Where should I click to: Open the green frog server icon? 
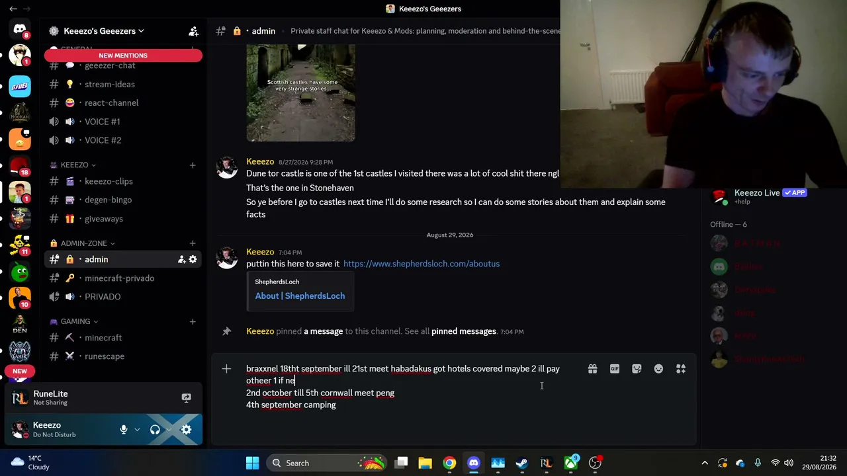tap(20, 271)
